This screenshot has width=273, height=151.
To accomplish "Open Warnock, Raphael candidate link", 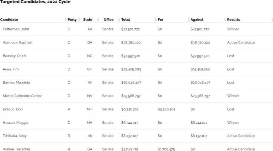I will click(17, 42).
